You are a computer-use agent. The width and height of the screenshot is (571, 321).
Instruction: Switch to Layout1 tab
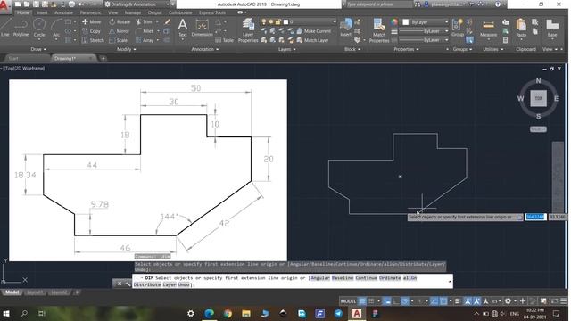(x=35, y=292)
